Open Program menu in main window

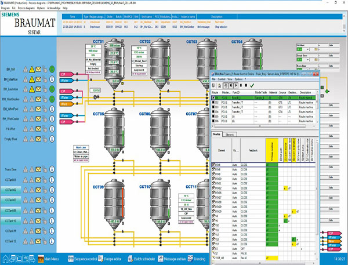click(x=5, y=8)
